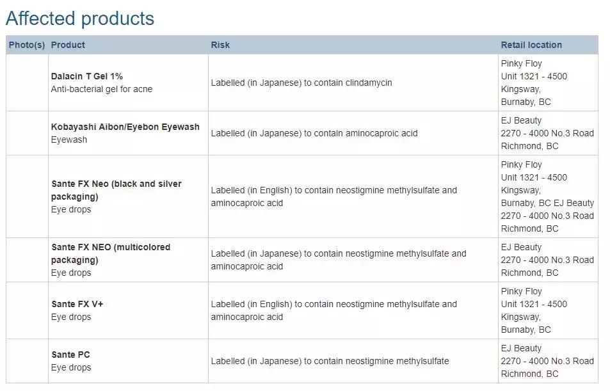Select the Sante PC product name
610x391 pixels.
click(70, 355)
